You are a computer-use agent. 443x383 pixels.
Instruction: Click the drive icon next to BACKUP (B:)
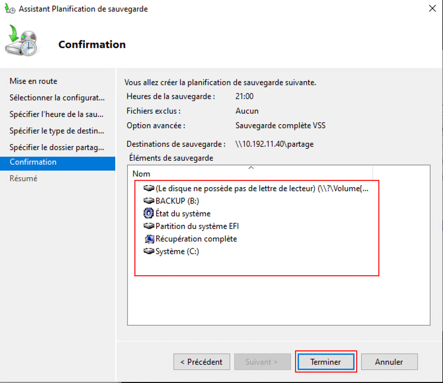click(x=149, y=201)
